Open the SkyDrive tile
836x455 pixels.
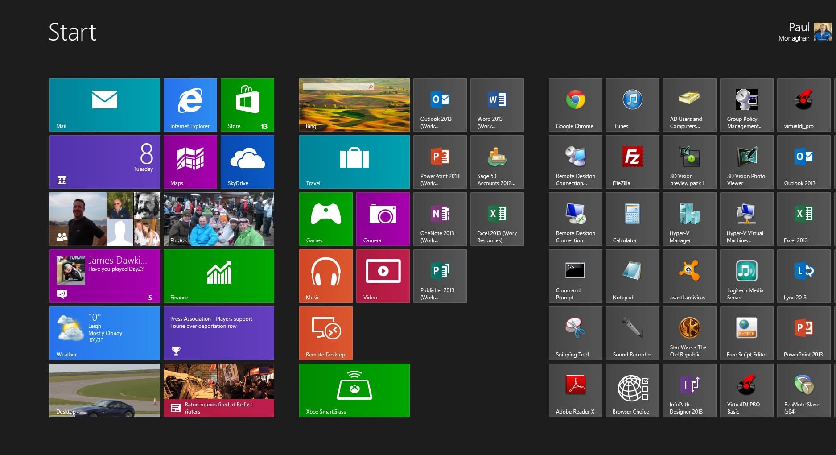[x=247, y=162]
